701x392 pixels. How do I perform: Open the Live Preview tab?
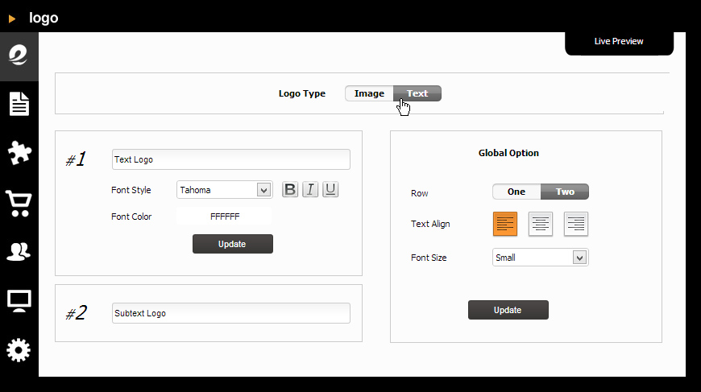pos(619,42)
